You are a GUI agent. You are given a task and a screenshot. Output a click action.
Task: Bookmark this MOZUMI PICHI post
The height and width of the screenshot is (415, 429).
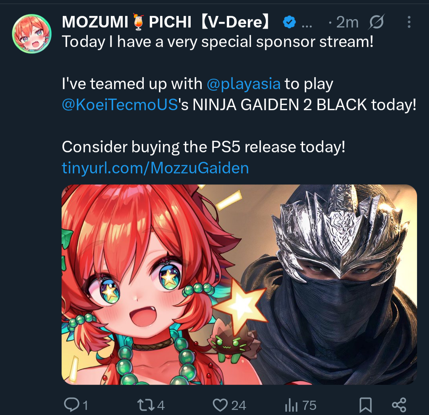(365, 405)
